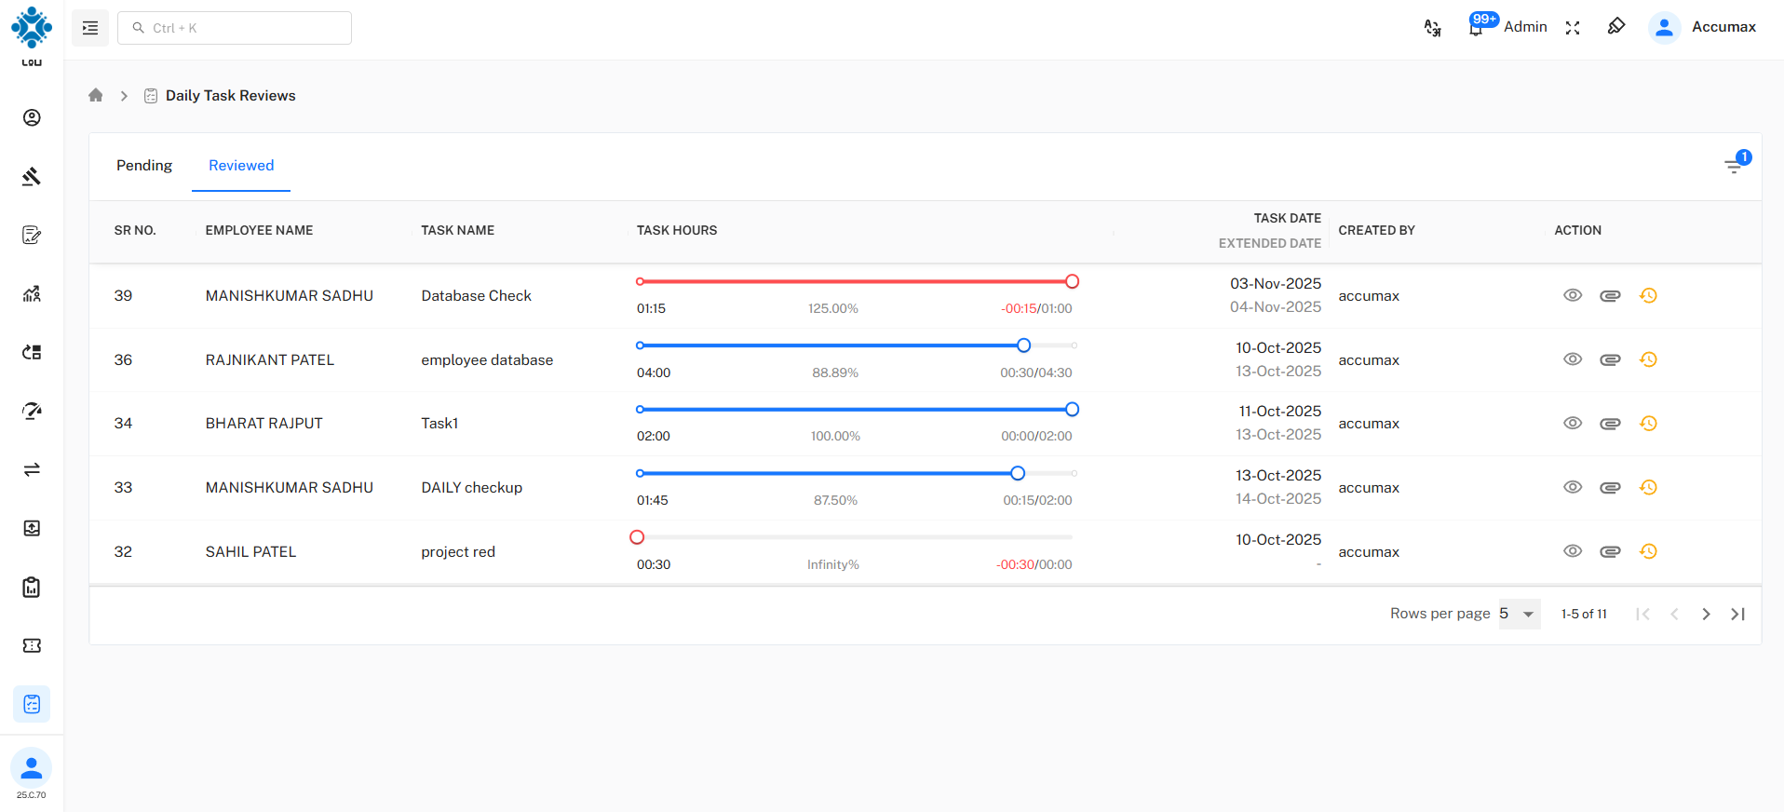1784x812 pixels.
Task: Click the attachment icon for Database Check
Action: [1610, 296]
